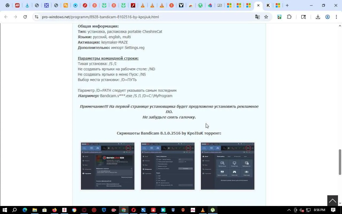Click the 8:56 PM taskbar clock
Viewport: 342px width, 214px height.
[320, 210]
